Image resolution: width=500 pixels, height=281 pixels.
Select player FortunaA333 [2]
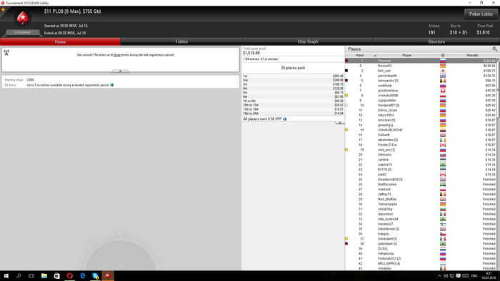421,258
